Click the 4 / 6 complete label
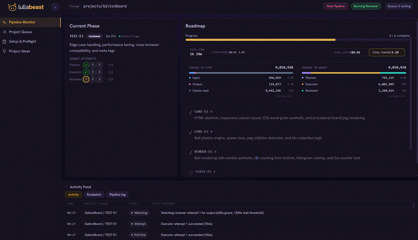Viewport: 418px width, 240px height. pos(399,36)
